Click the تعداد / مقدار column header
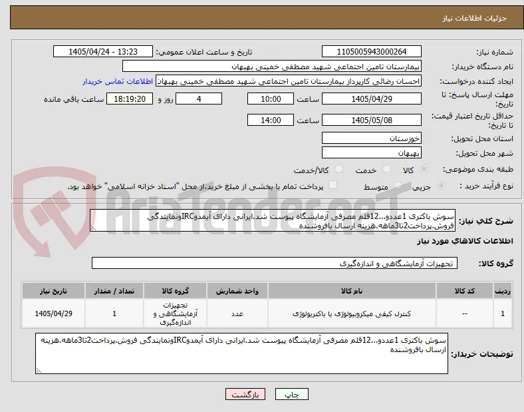 tap(114, 291)
